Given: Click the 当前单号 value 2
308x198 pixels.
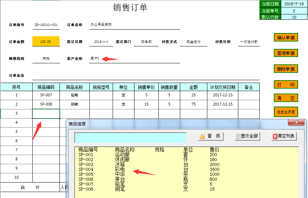Looking at the screenshot, I should click(x=294, y=11).
